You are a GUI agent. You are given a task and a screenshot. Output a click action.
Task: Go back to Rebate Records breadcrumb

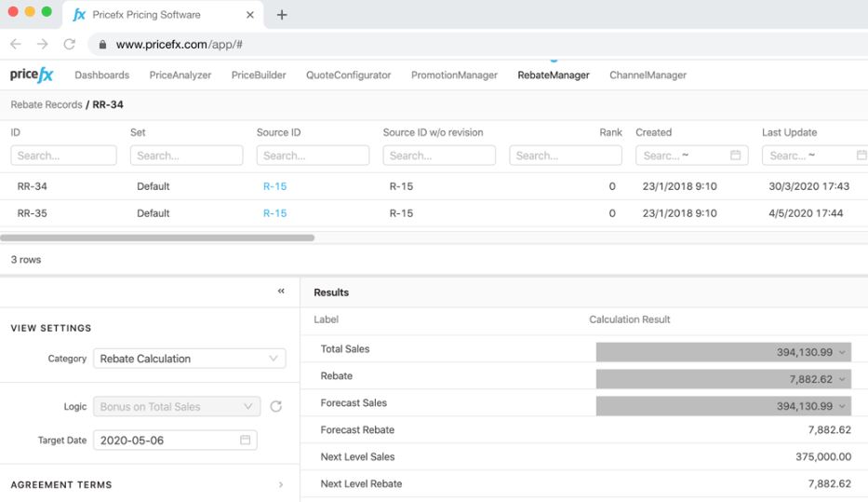click(47, 104)
